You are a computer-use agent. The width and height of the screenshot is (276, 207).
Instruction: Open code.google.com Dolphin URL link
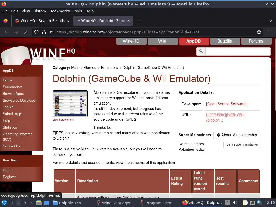click(x=225, y=118)
